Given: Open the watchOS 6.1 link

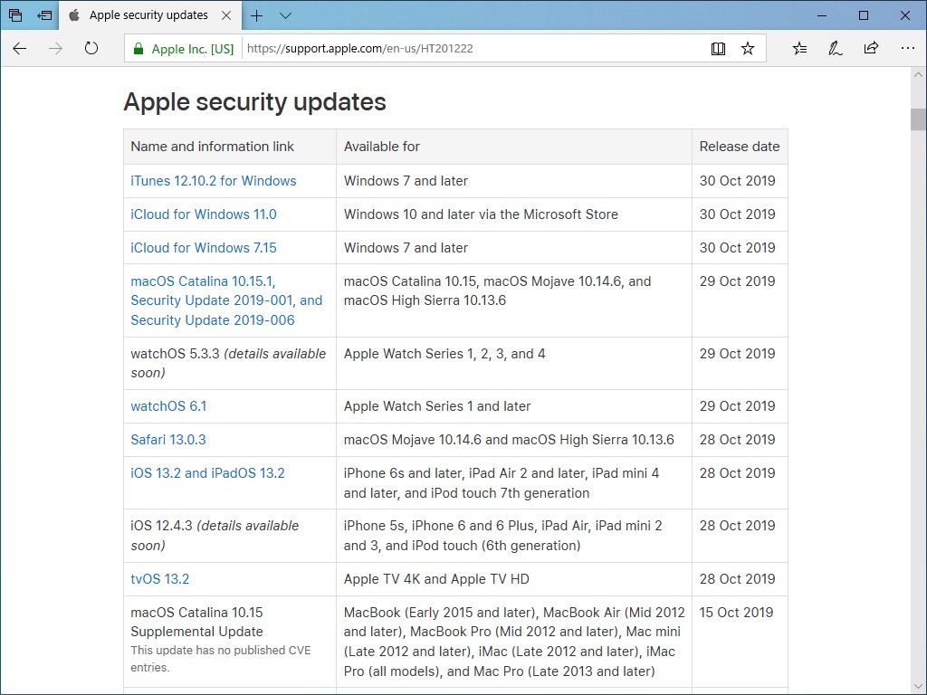Looking at the screenshot, I should tap(168, 406).
